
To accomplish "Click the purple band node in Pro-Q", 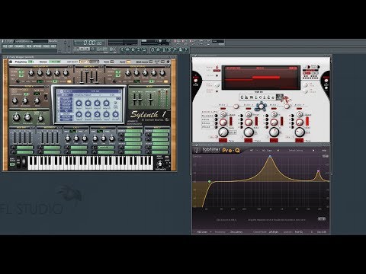I will click(318, 171).
